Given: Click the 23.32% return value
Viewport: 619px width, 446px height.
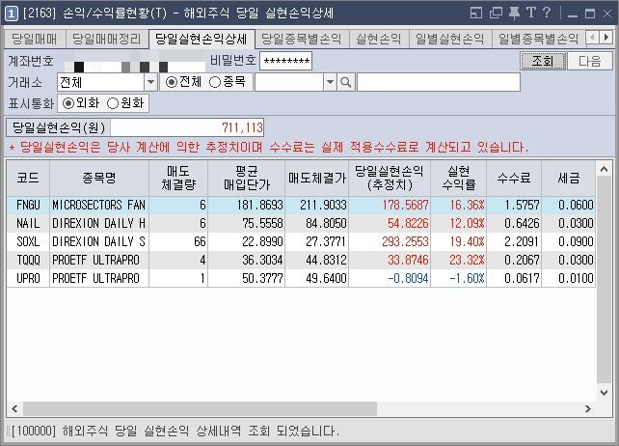Looking at the screenshot, I should point(467,261).
